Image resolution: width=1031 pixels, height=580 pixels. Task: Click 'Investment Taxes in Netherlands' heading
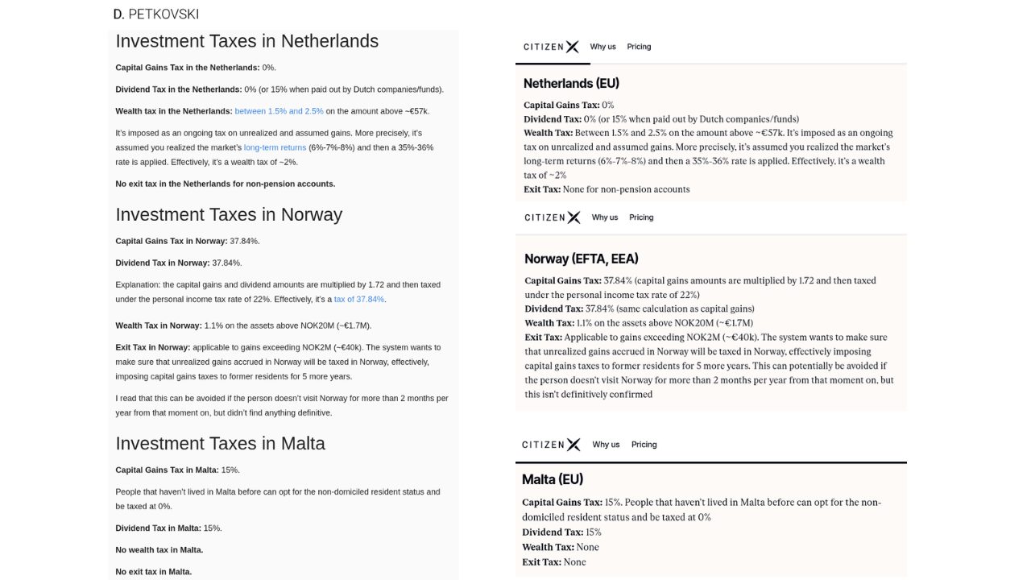pos(246,41)
